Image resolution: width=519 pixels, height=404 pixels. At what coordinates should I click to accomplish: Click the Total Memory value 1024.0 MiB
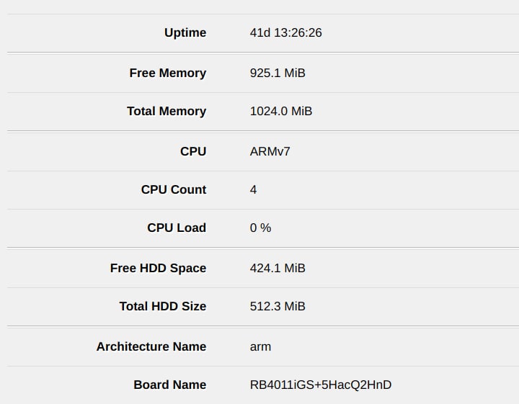click(x=280, y=111)
